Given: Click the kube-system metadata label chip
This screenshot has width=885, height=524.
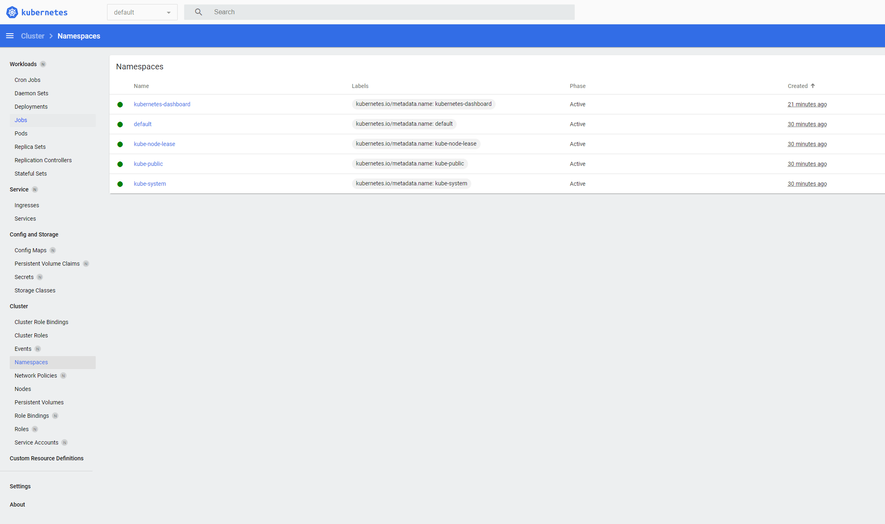Looking at the screenshot, I should (x=412, y=184).
